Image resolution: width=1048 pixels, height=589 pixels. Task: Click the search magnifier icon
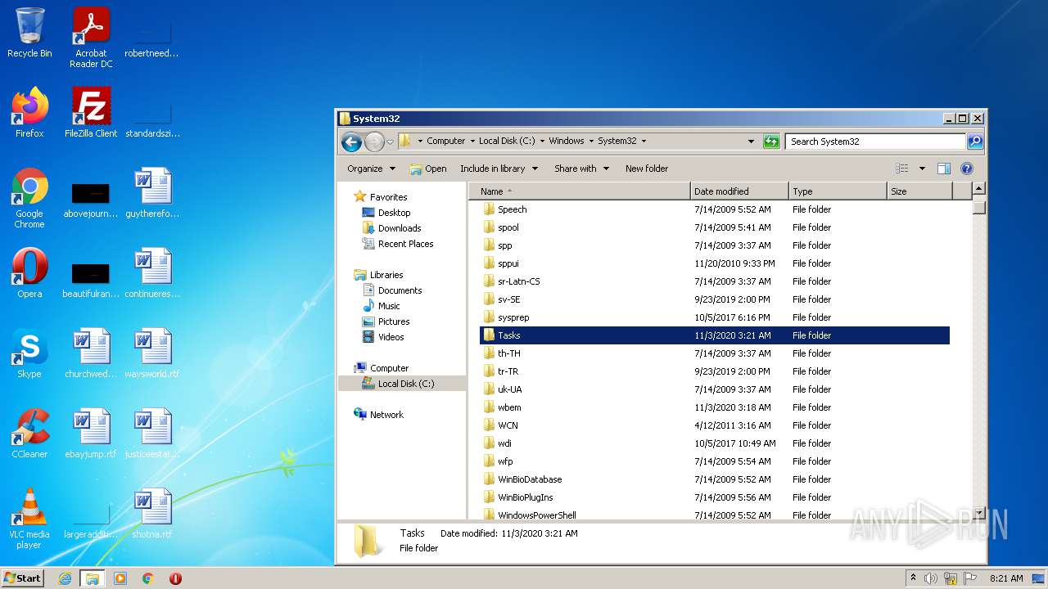click(975, 142)
